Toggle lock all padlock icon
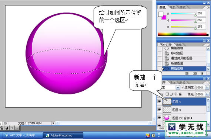This screenshot has height=139, width=211. pyautogui.click(x=180, y=94)
